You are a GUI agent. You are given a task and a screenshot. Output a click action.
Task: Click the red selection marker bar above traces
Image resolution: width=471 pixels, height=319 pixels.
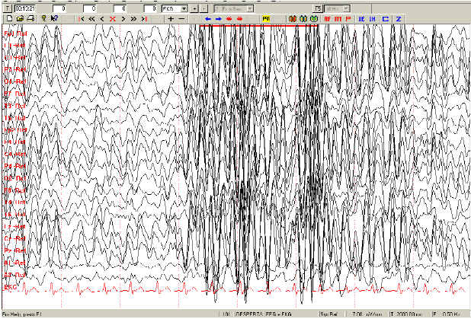pos(258,26)
